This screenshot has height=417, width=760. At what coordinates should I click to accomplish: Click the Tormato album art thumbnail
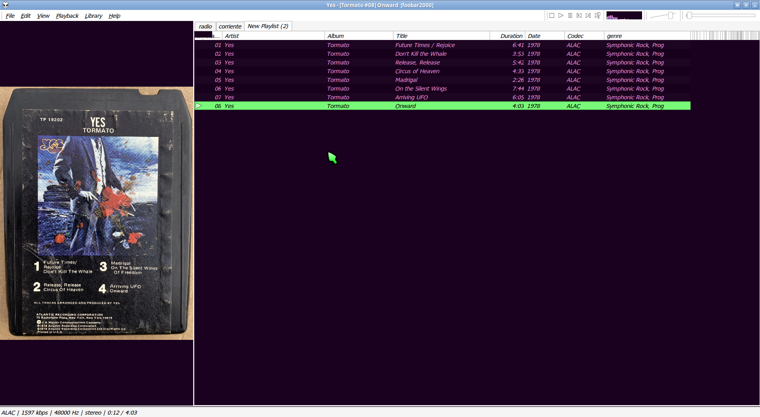click(97, 213)
